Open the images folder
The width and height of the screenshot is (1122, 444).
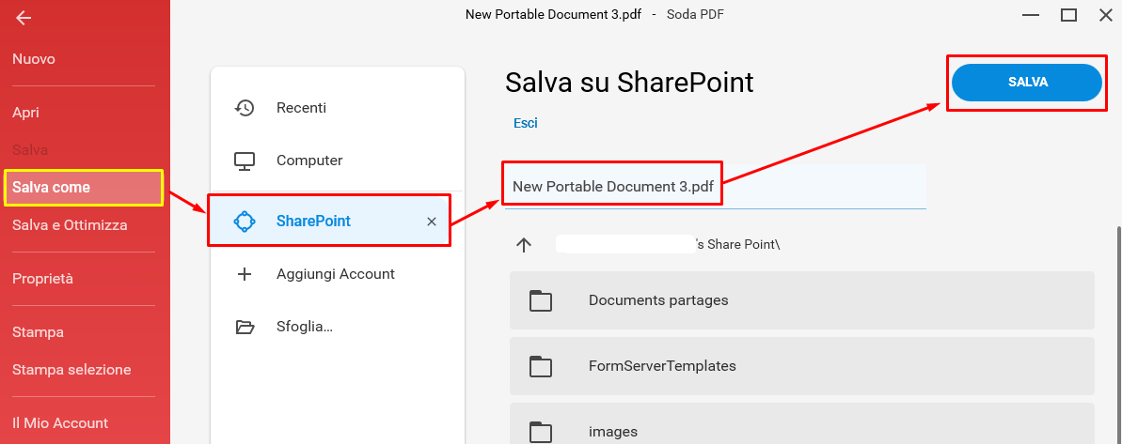(802, 424)
